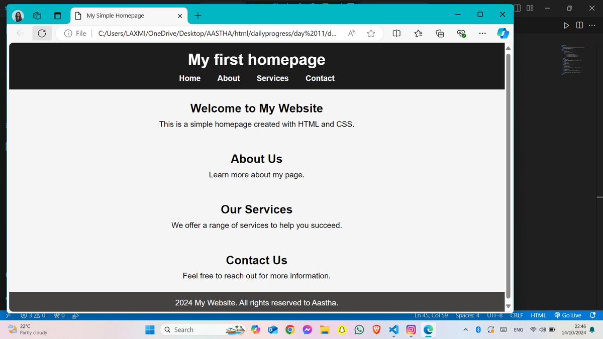Customize layout in VS Code title bar
This screenshot has height=339, width=603.
pos(530,8)
